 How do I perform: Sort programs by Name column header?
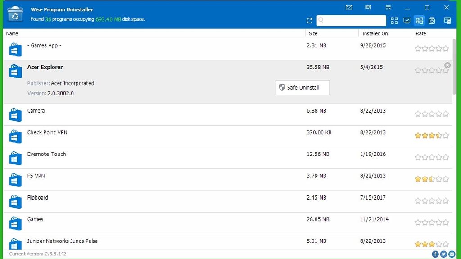click(13, 33)
